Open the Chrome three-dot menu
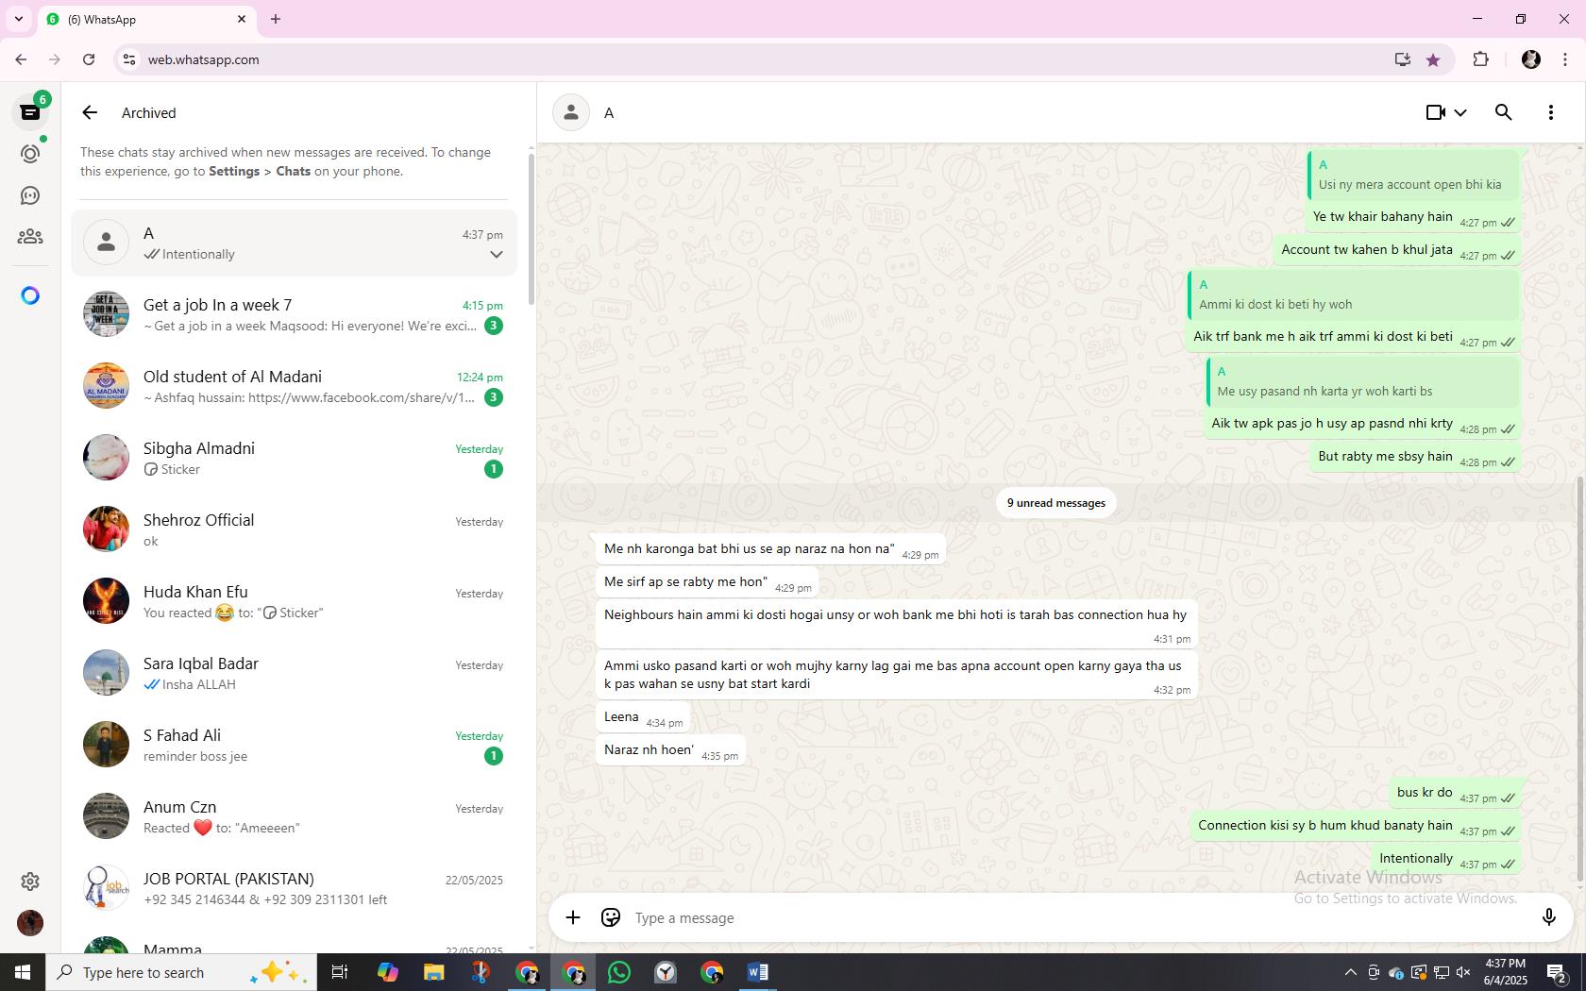The height and width of the screenshot is (991, 1586). 1566,59
